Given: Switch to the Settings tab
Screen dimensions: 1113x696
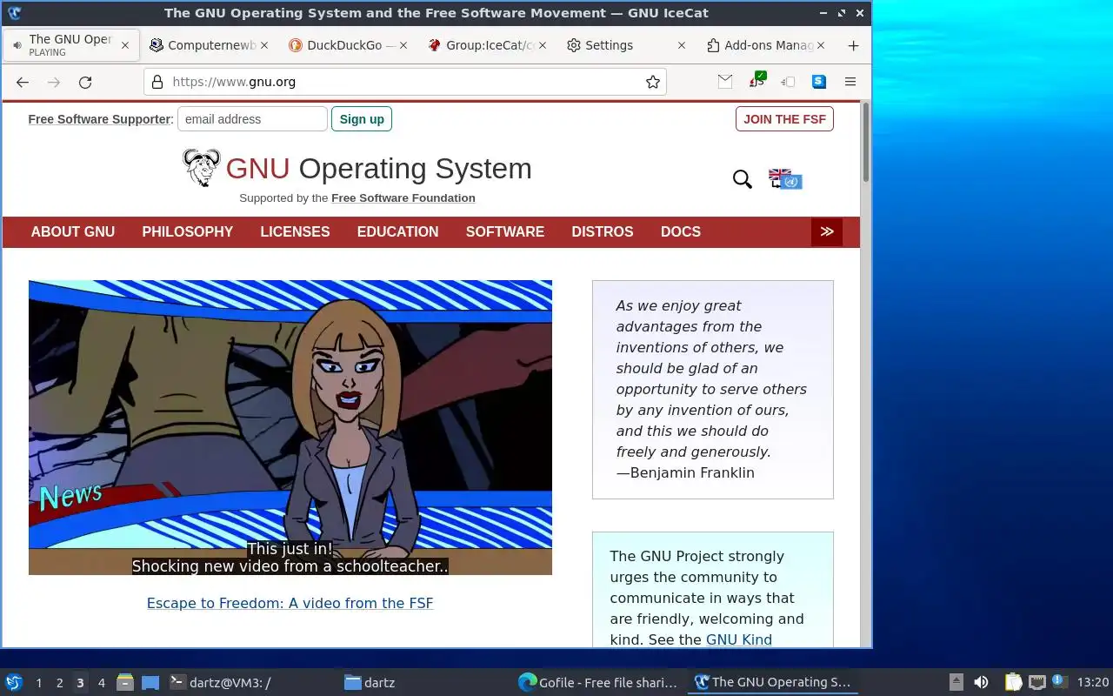Looking at the screenshot, I should tap(624, 45).
